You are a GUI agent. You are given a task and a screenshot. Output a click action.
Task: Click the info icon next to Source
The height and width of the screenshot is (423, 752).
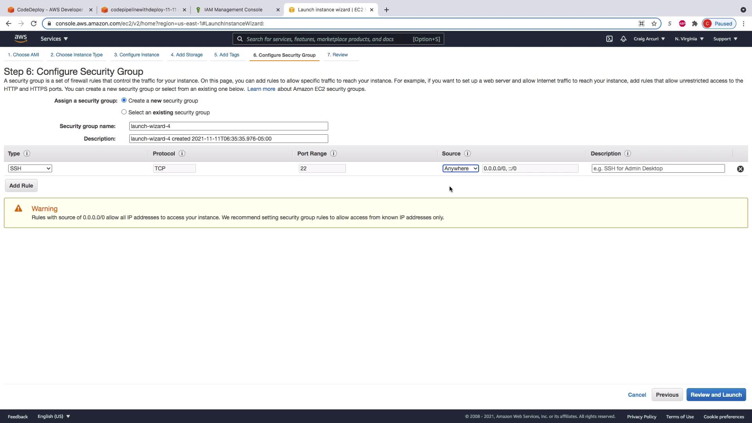coord(467,154)
